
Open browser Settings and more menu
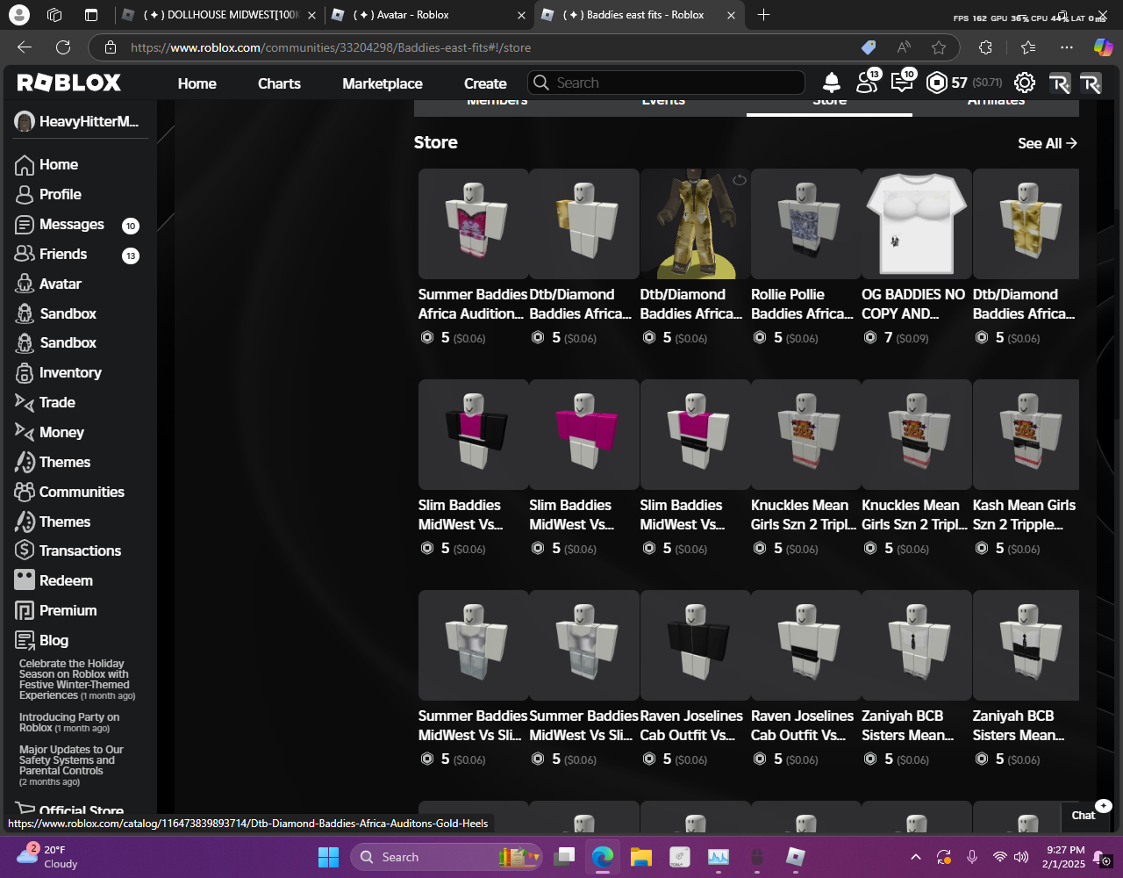(1066, 47)
